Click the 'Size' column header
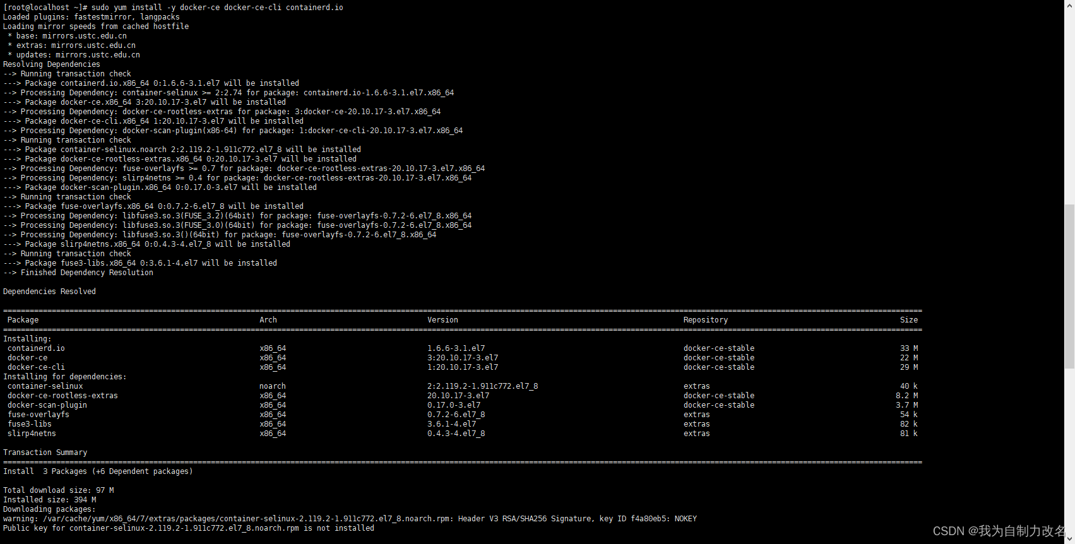The width and height of the screenshot is (1075, 544). tap(909, 320)
